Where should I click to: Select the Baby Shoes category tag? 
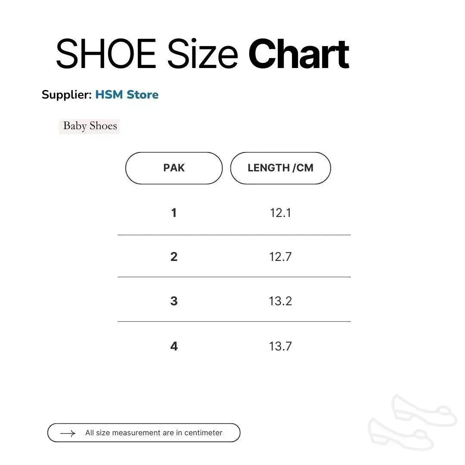click(90, 126)
